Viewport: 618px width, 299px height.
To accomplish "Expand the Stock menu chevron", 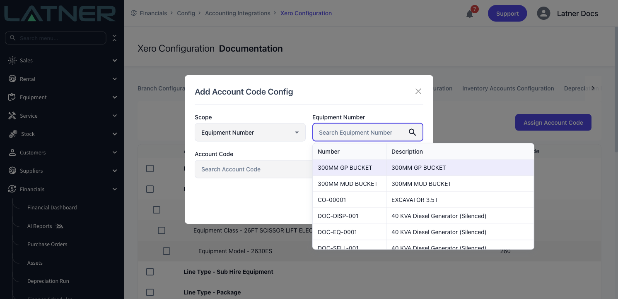I will pos(115,134).
